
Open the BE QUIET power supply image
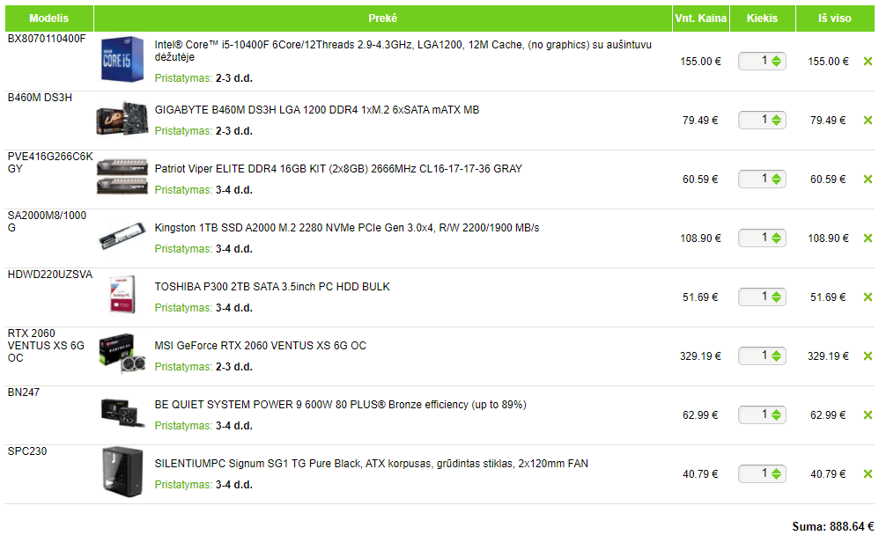122,413
